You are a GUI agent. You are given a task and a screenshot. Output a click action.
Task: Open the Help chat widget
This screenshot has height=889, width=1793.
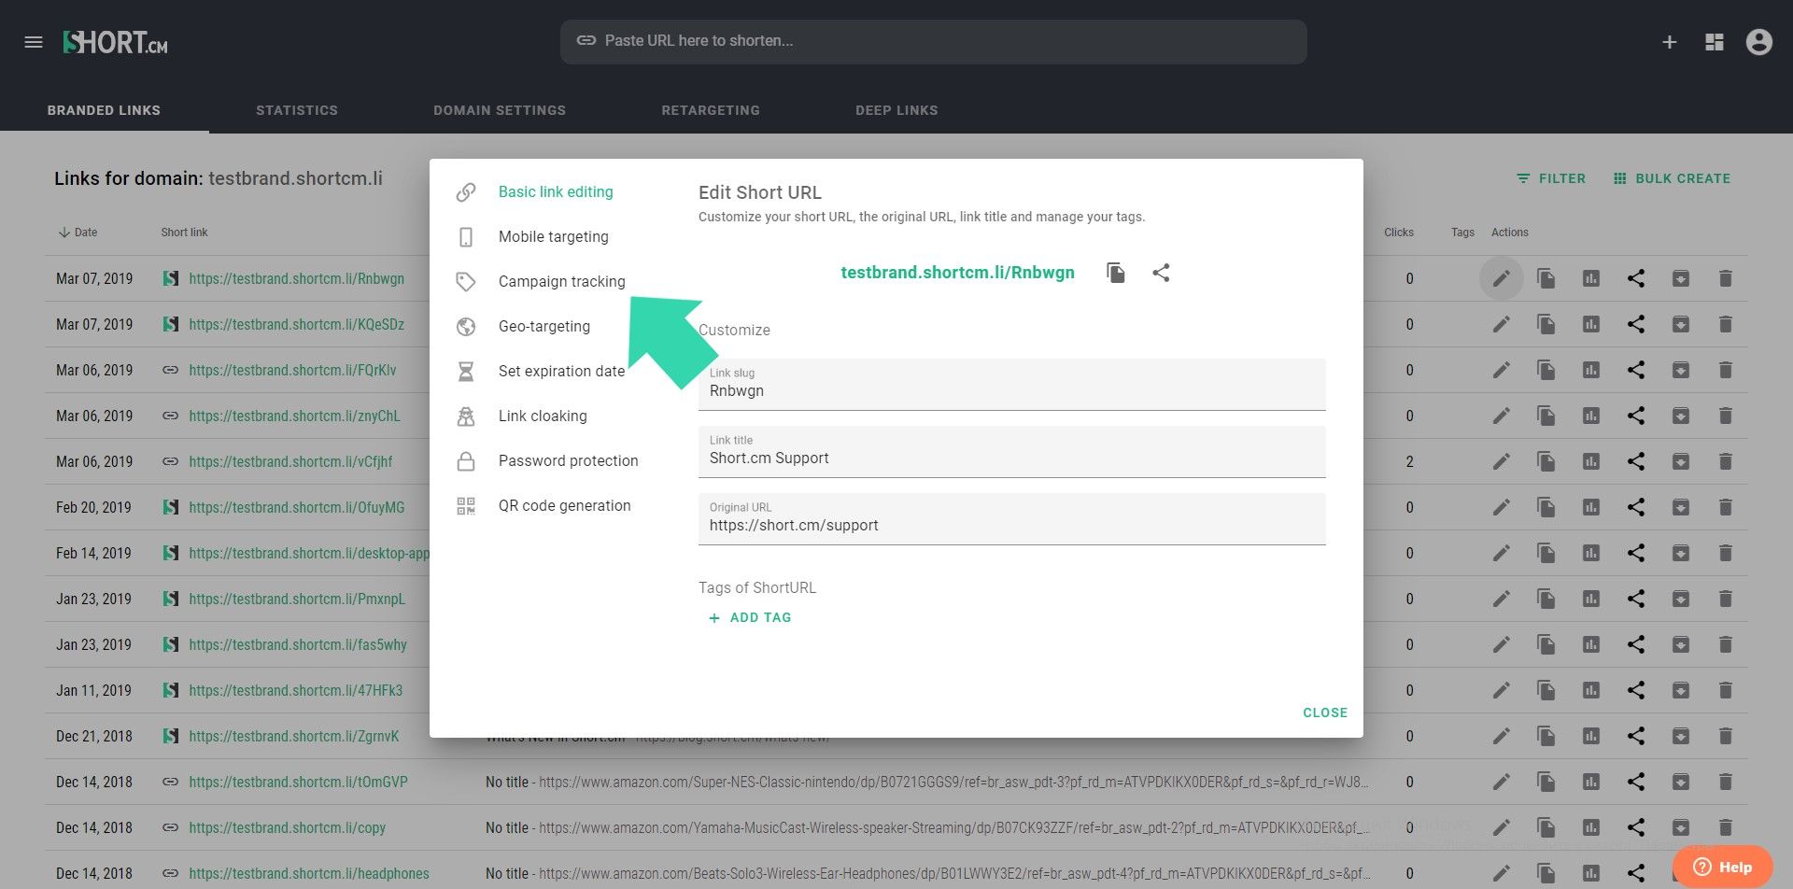(x=1723, y=867)
